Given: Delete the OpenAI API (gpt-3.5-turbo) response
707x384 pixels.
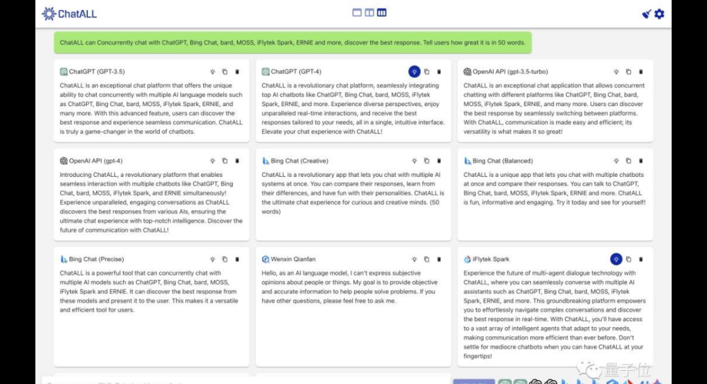Looking at the screenshot, I should (x=641, y=72).
